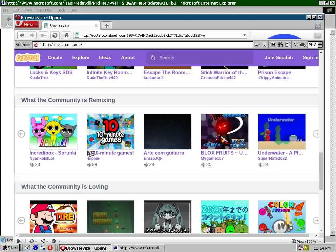Click the Browservice find binoculars icon
Screen dimensions: 336x252
pos(280,45)
